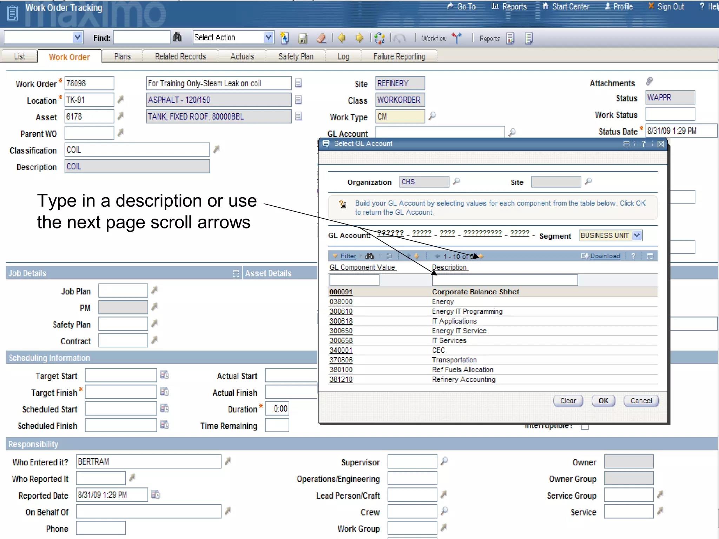Click the Download link in the table header

(605, 256)
